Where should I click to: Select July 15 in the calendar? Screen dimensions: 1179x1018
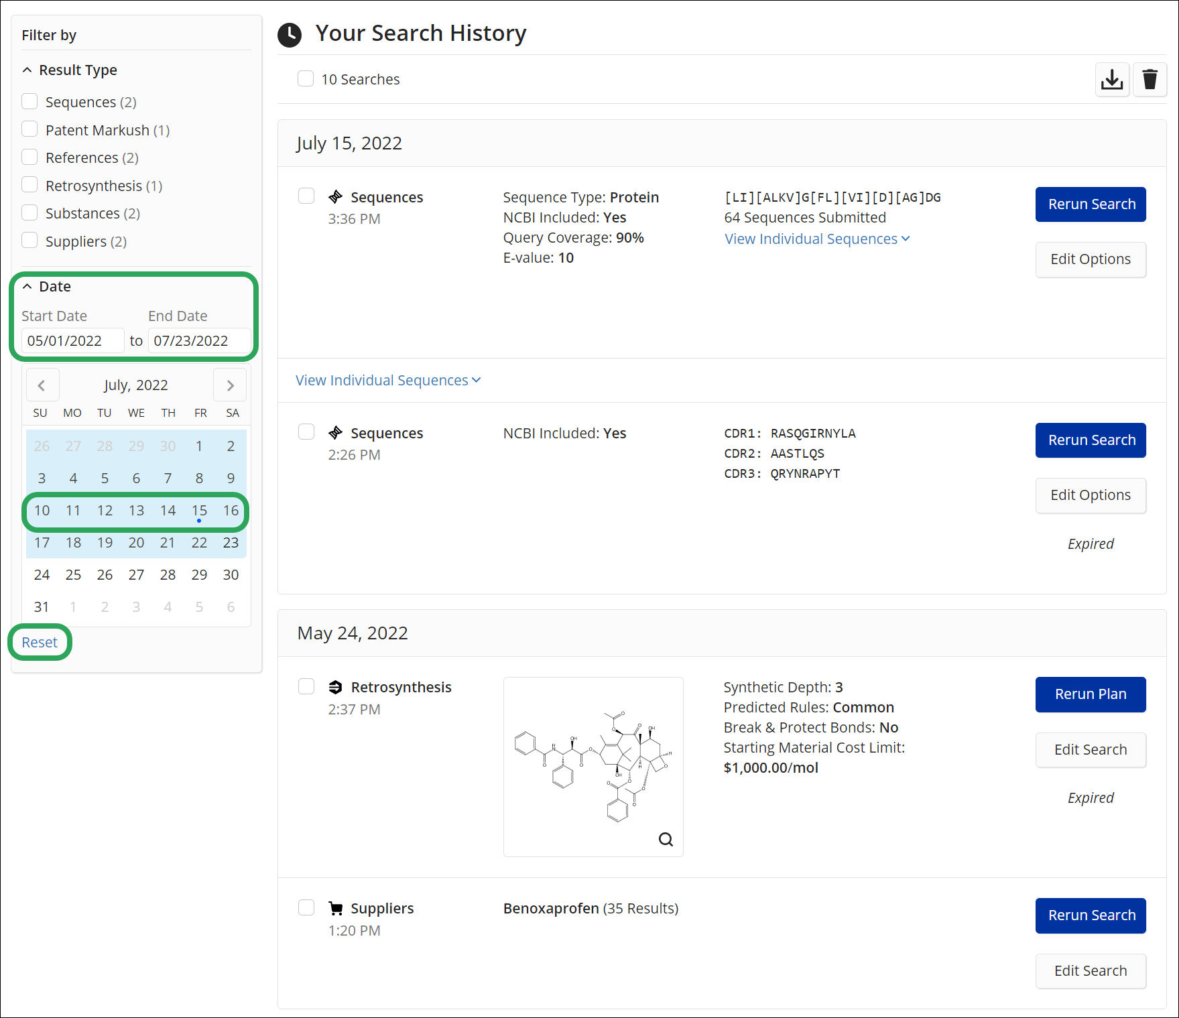click(x=199, y=511)
